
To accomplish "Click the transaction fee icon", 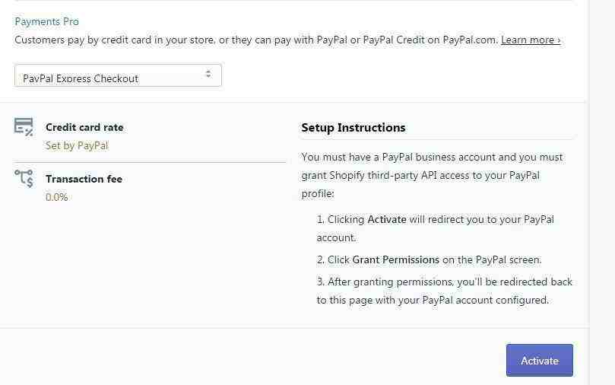I will [24, 178].
